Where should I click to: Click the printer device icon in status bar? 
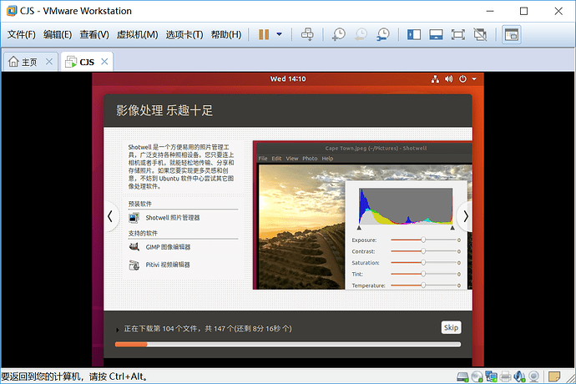[x=506, y=376]
